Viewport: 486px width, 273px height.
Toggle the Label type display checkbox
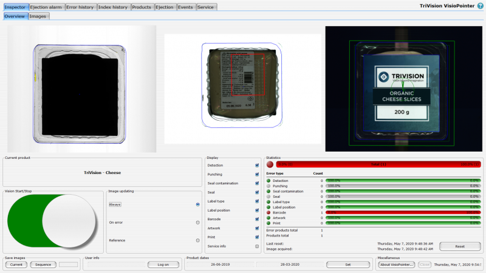click(257, 201)
